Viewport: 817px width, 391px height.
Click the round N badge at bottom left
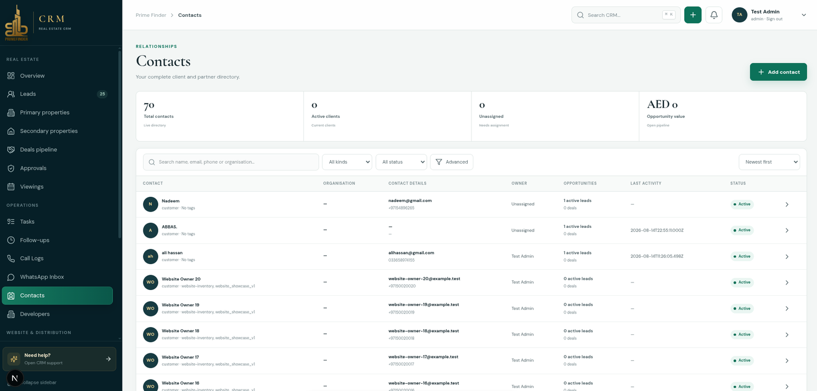[14, 378]
